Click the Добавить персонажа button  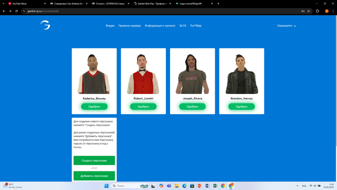pos(94,176)
